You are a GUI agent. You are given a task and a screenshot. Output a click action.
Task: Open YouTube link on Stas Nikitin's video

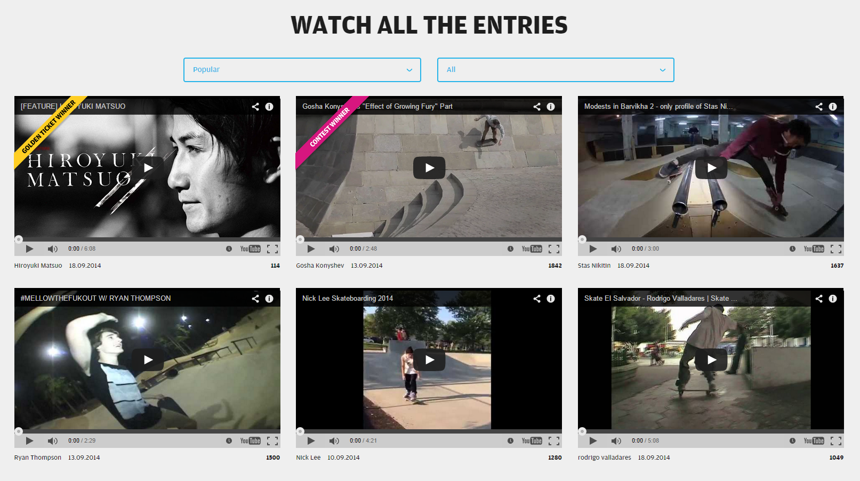point(814,249)
